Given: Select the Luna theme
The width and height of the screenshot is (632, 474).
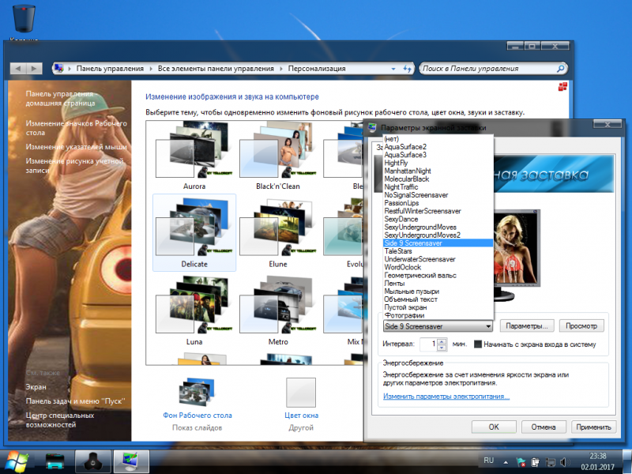Looking at the screenshot, I should (x=194, y=310).
